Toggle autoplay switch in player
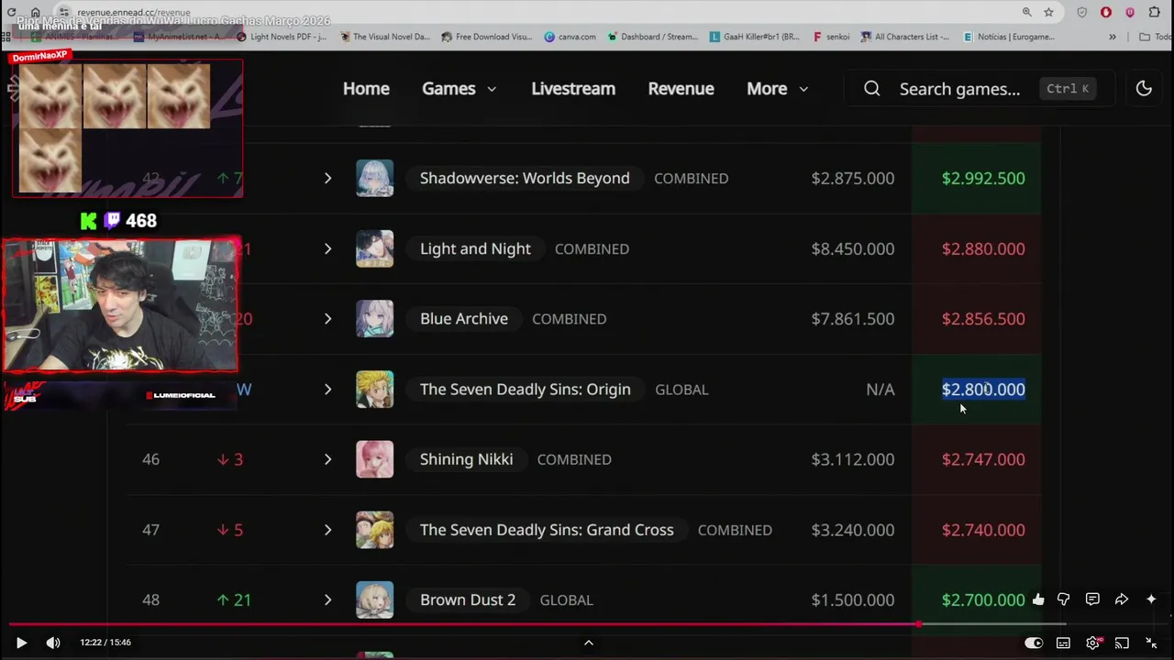 1034,643
